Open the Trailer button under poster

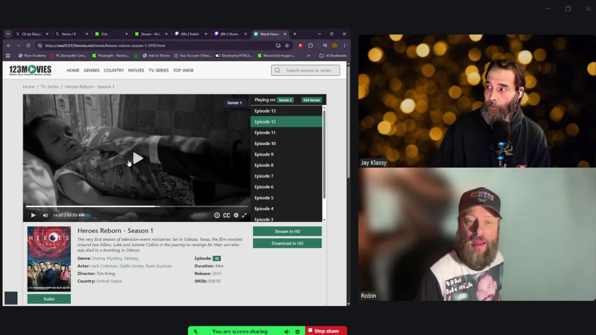point(49,299)
